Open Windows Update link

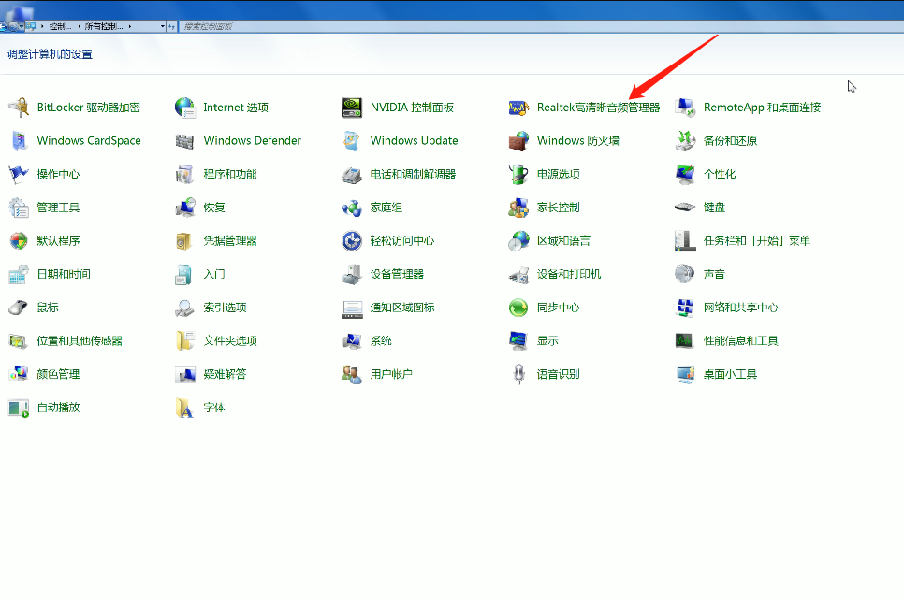(x=414, y=141)
